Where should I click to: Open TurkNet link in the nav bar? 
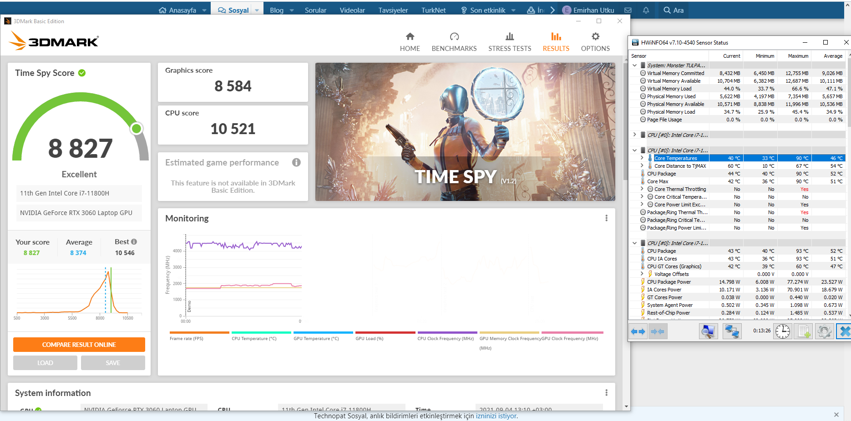tap(433, 10)
